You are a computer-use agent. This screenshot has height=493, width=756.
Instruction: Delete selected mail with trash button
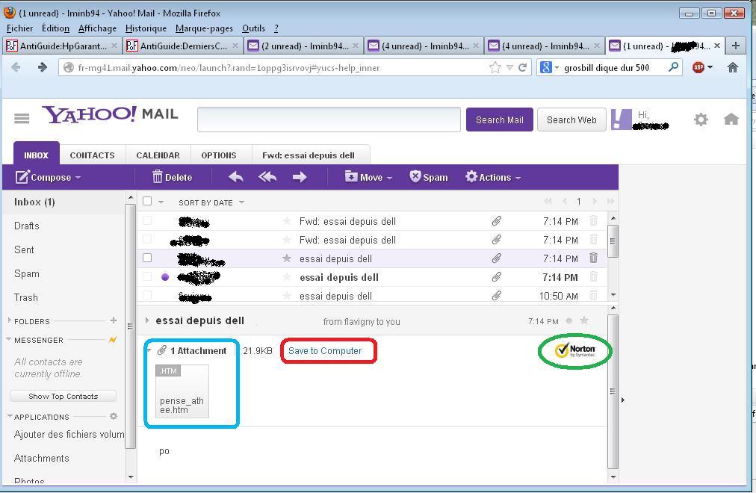point(172,177)
